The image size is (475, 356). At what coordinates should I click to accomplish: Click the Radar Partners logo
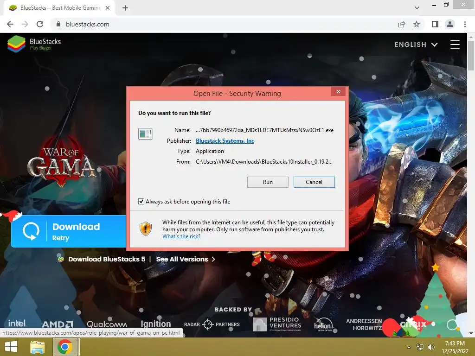coord(212,324)
